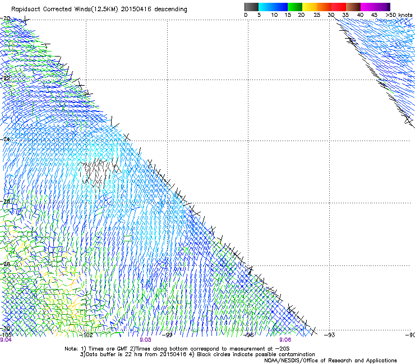Click the purple '9:06' time label

[285, 340]
